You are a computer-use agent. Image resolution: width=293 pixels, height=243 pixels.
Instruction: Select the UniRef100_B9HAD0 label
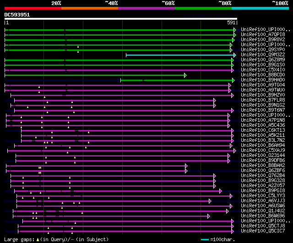click(x=263, y=80)
